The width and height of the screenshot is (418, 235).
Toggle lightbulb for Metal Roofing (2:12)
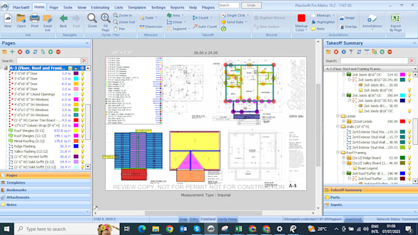click(82, 141)
